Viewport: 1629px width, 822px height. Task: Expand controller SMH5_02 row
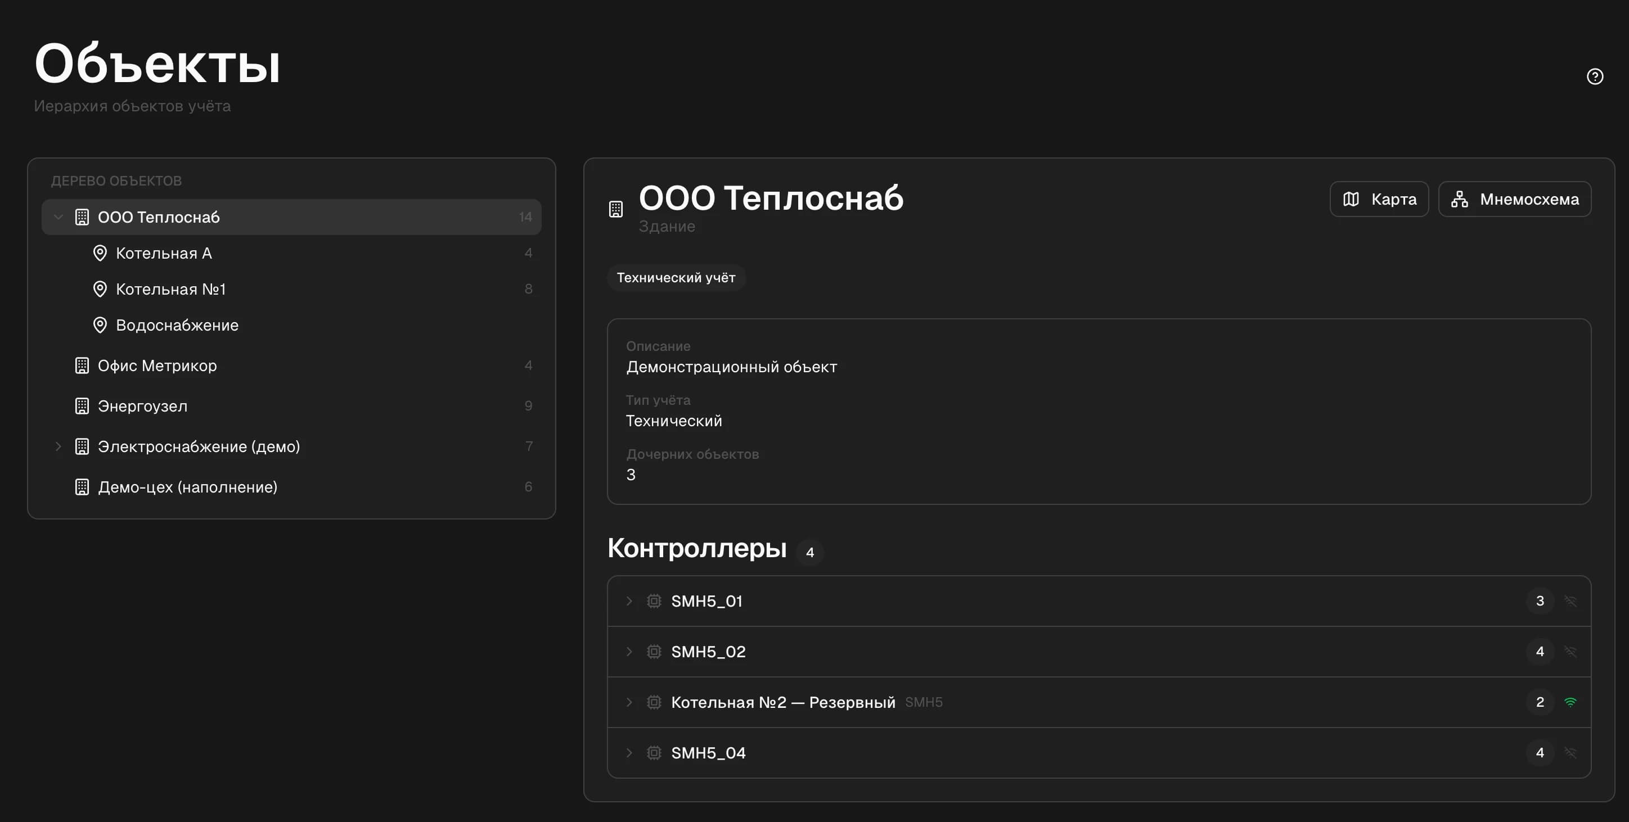628,651
